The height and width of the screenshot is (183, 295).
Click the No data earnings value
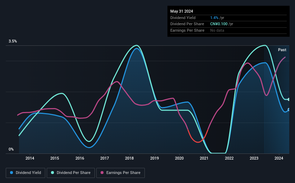coord(217,30)
